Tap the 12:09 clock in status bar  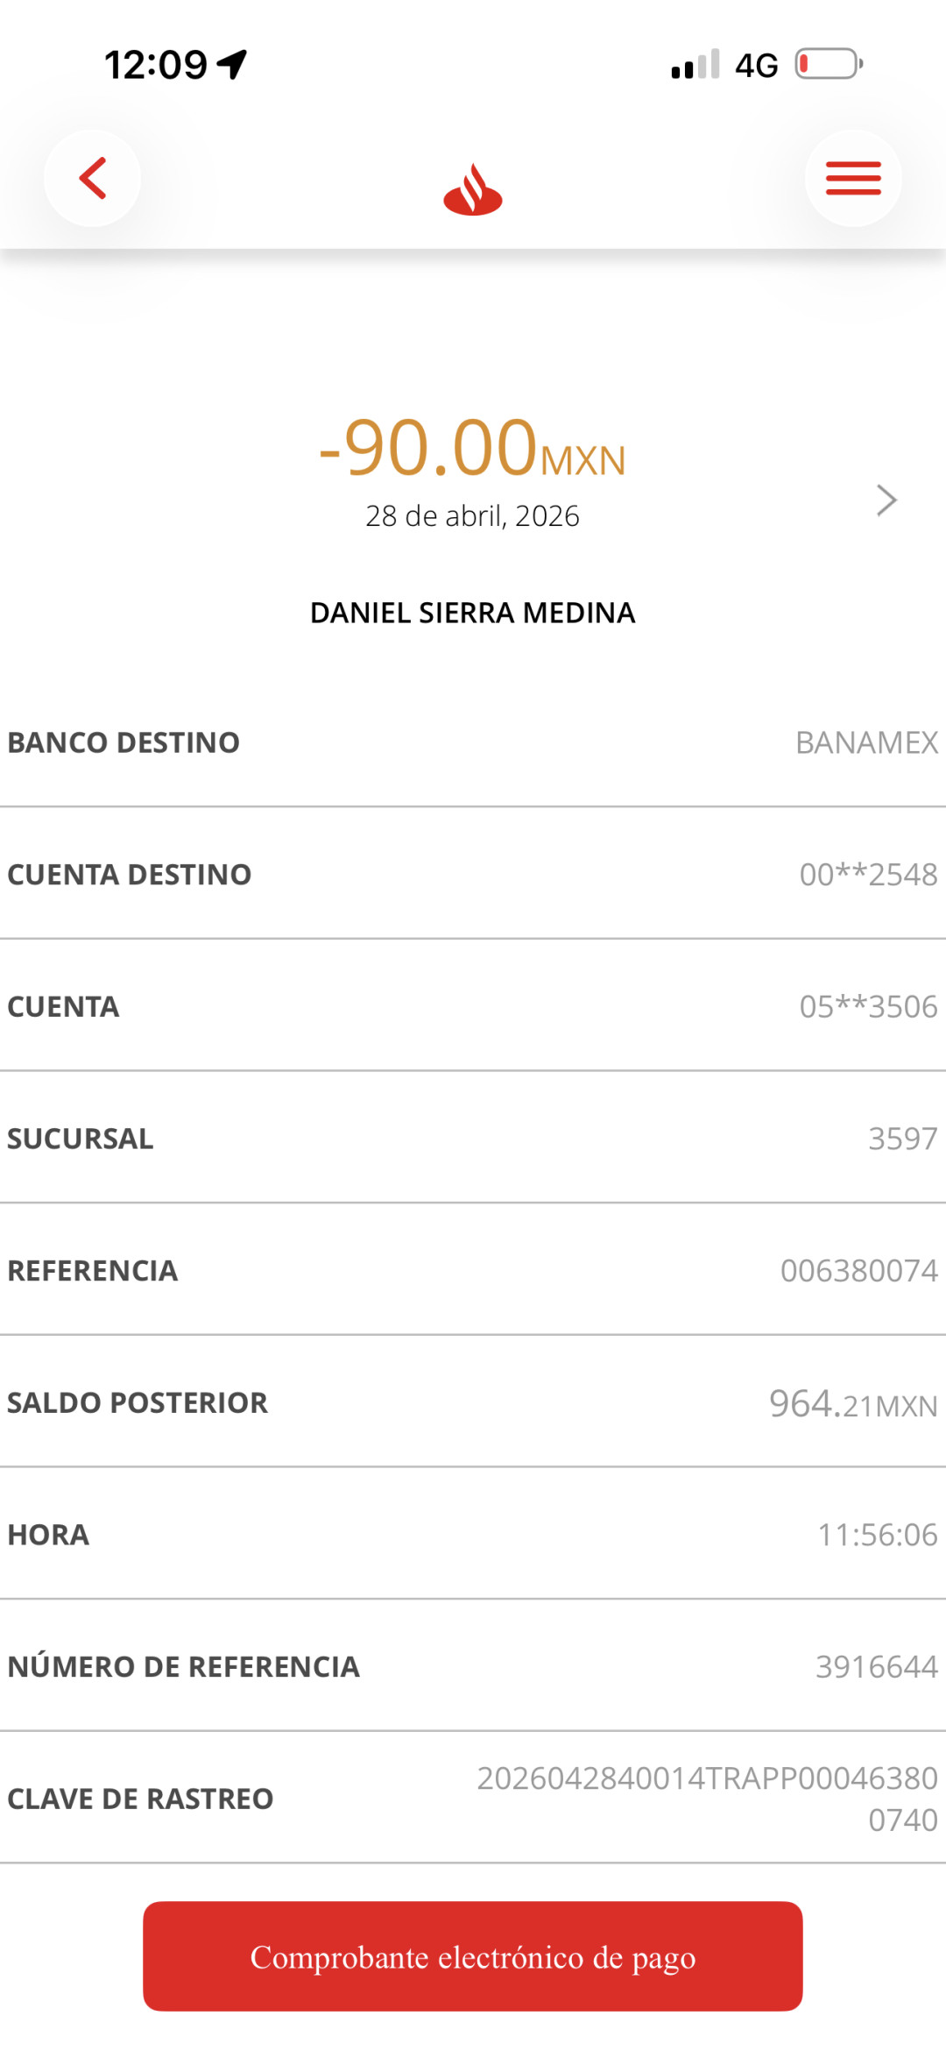click(156, 65)
